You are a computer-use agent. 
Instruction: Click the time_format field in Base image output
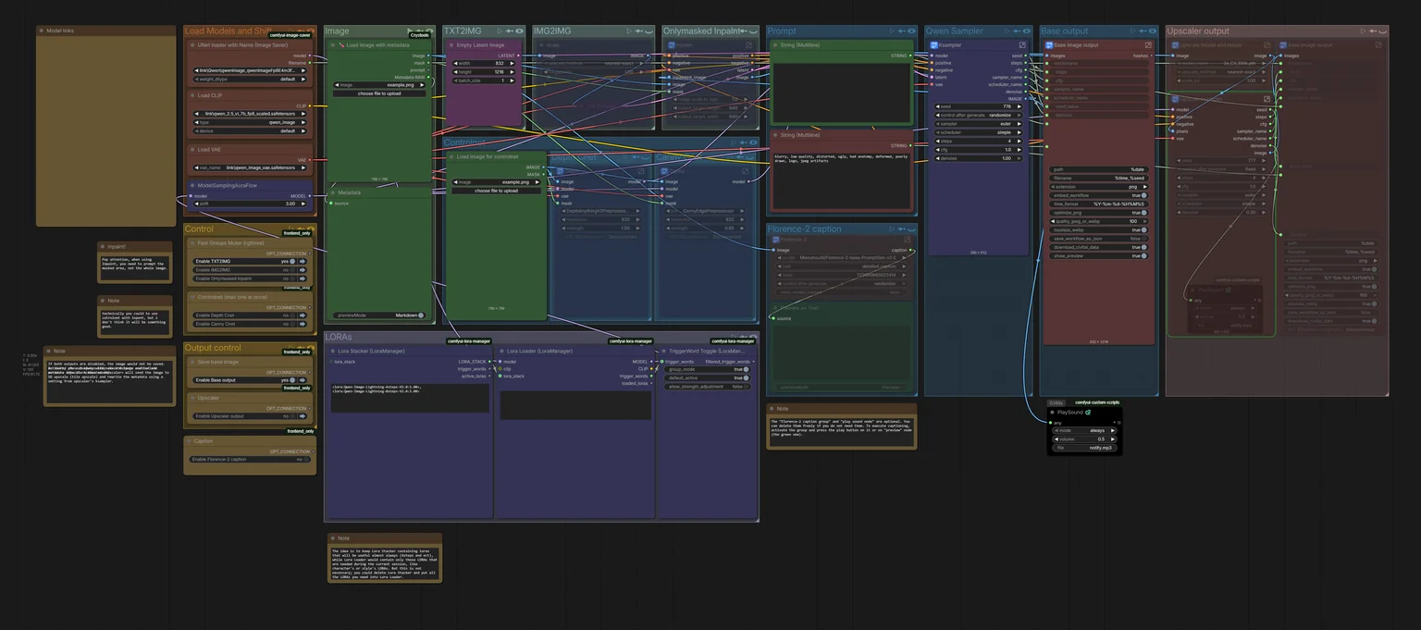coord(1099,204)
